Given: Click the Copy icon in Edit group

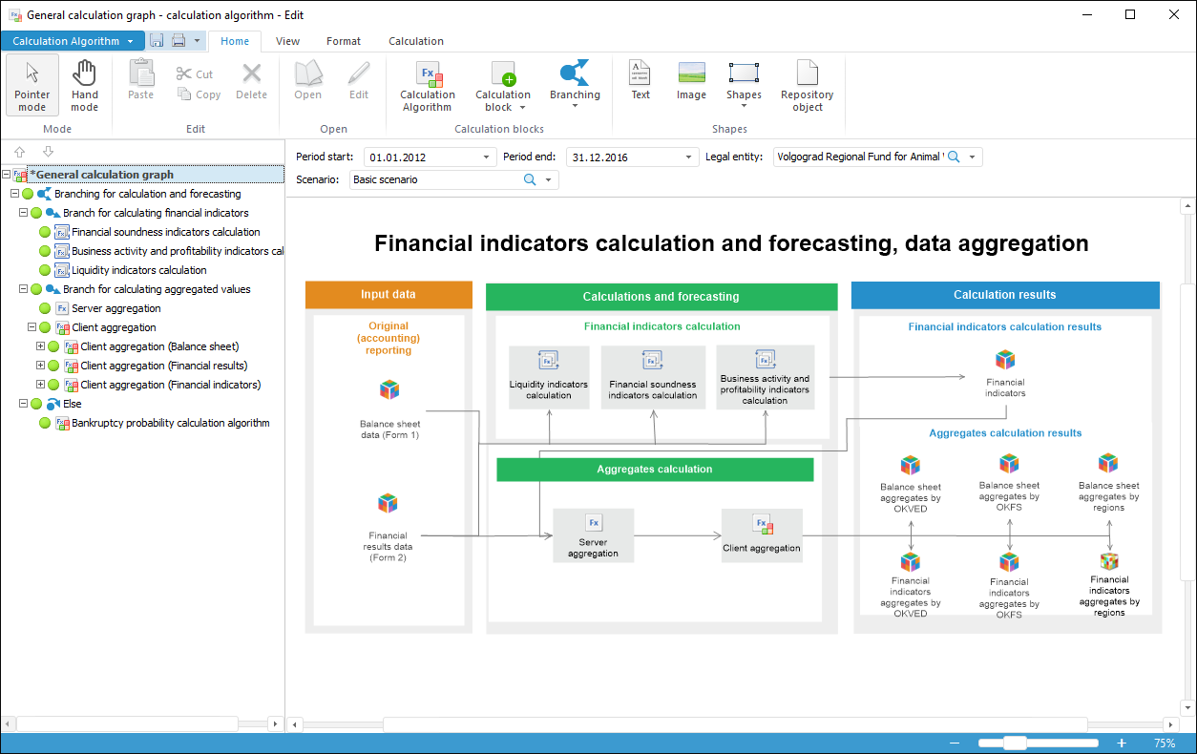Looking at the screenshot, I should tap(185, 94).
